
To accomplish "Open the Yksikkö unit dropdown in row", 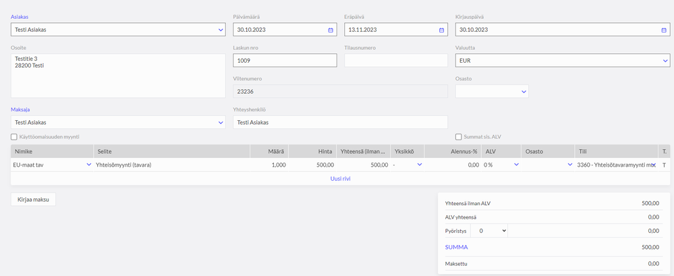I will 418,165.
